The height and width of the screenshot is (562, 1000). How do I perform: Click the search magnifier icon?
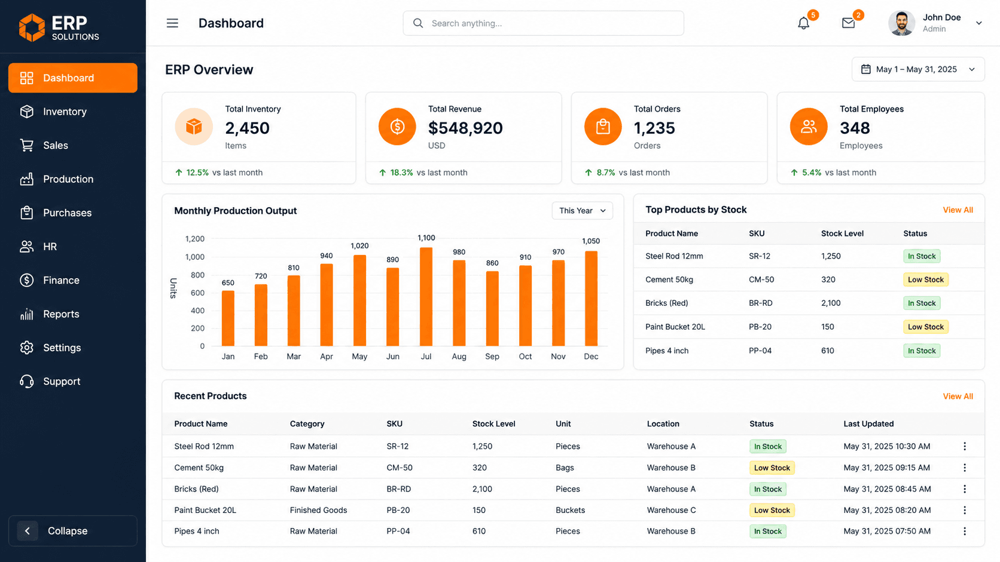coord(418,23)
